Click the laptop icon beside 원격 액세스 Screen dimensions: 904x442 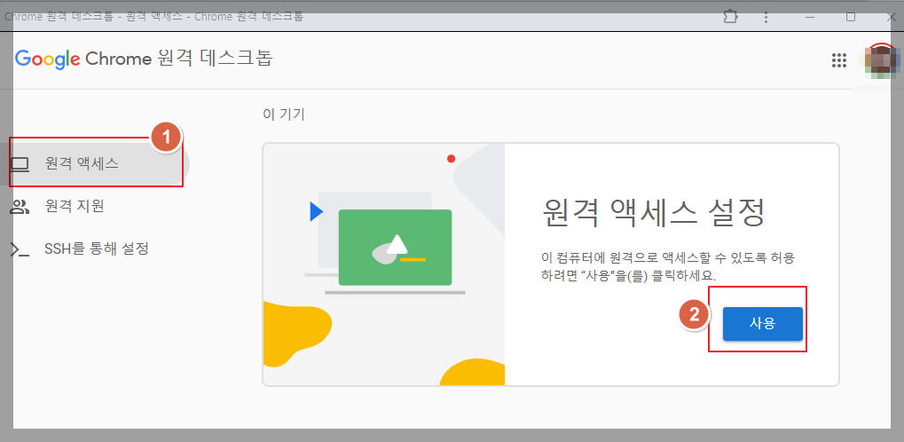click(x=20, y=164)
